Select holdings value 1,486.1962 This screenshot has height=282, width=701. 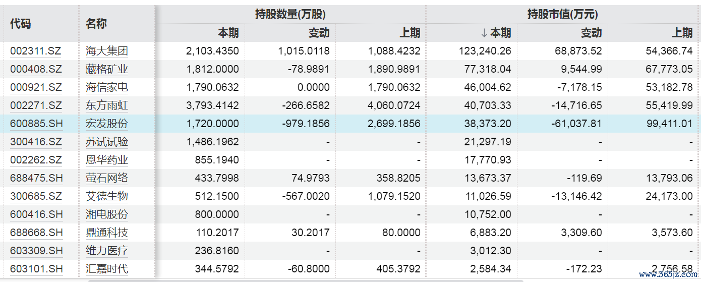212,142
